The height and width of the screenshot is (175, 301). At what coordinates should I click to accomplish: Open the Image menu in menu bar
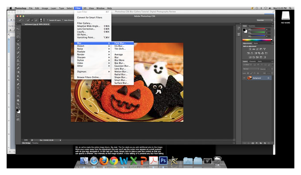[x=45, y=8]
